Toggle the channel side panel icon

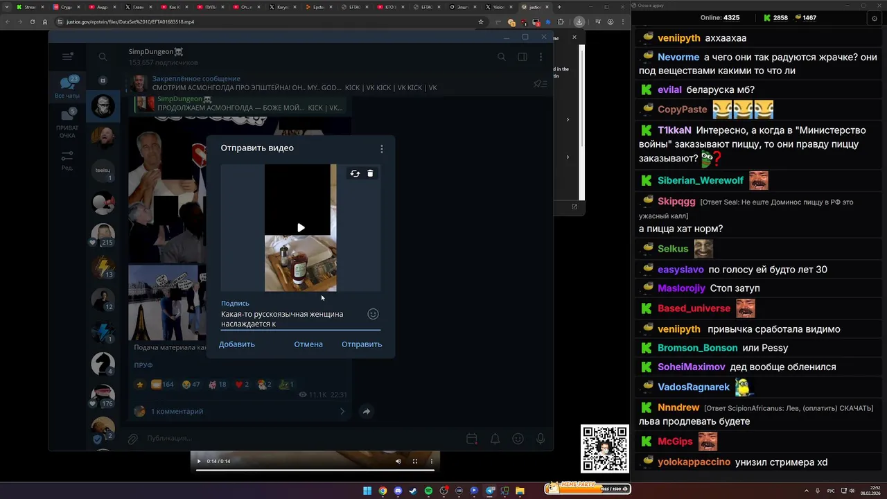(x=522, y=57)
